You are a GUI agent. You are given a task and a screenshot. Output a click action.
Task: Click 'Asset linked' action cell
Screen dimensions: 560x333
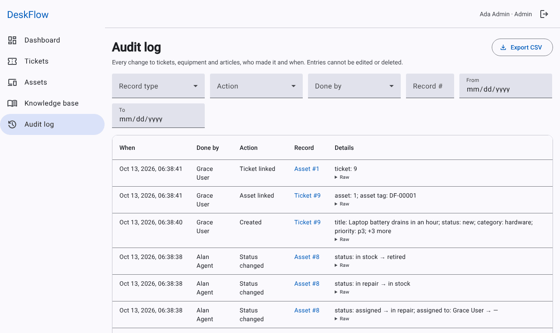tap(257, 195)
